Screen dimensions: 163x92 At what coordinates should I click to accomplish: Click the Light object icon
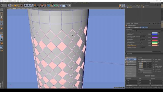[70, 6]
